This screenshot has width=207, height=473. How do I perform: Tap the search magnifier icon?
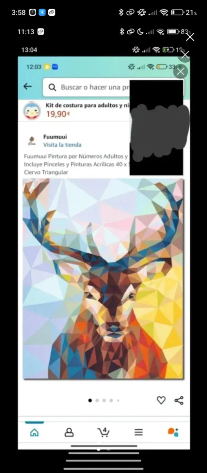click(x=52, y=87)
